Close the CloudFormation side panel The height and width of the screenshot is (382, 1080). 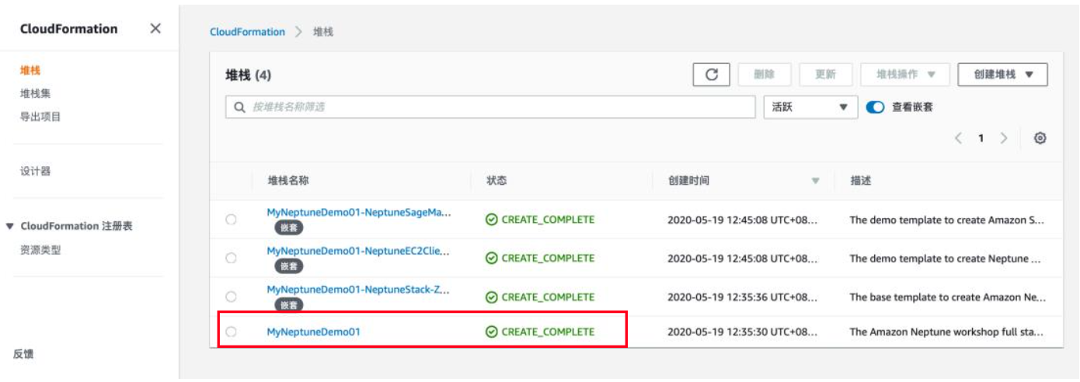click(155, 29)
